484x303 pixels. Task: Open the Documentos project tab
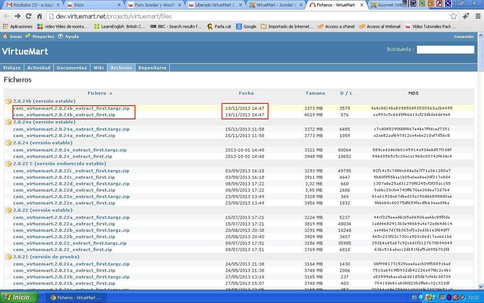[x=72, y=68]
